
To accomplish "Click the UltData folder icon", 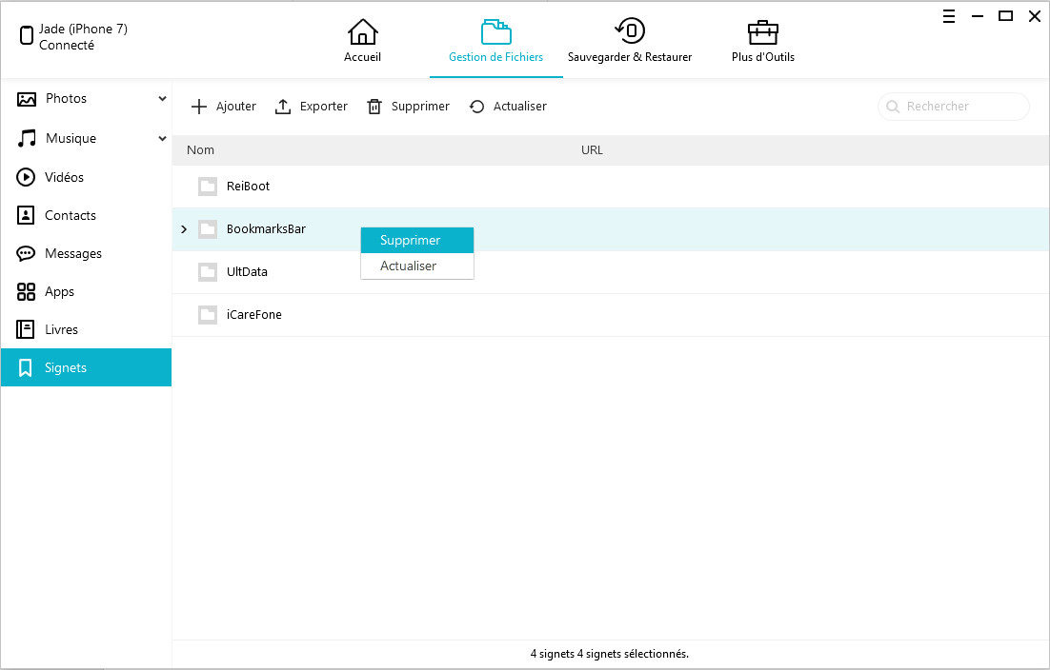I will (208, 272).
